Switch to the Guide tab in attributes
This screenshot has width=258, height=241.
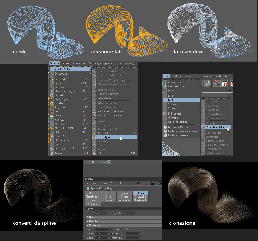[x=125, y=193]
